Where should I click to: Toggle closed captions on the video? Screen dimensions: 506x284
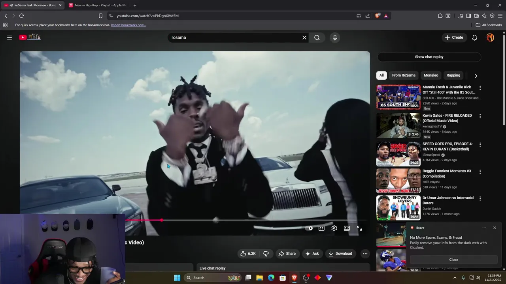(321, 228)
